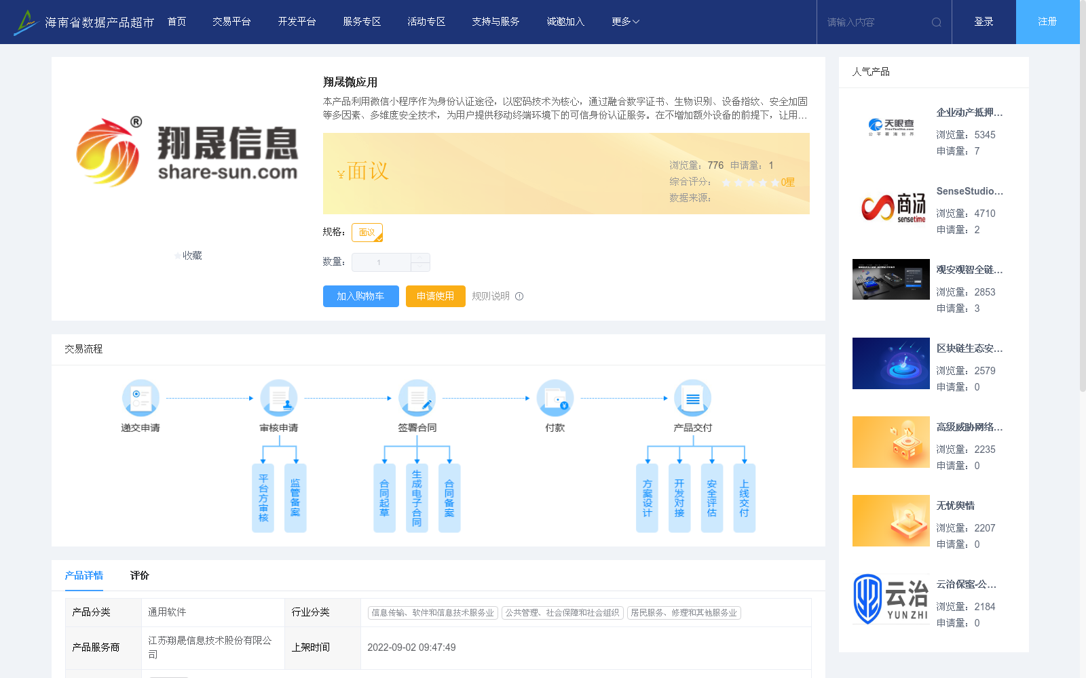Image resolution: width=1086 pixels, height=678 pixels.
Task: Open the 云治保密 product title link
Action: [967, 584]
